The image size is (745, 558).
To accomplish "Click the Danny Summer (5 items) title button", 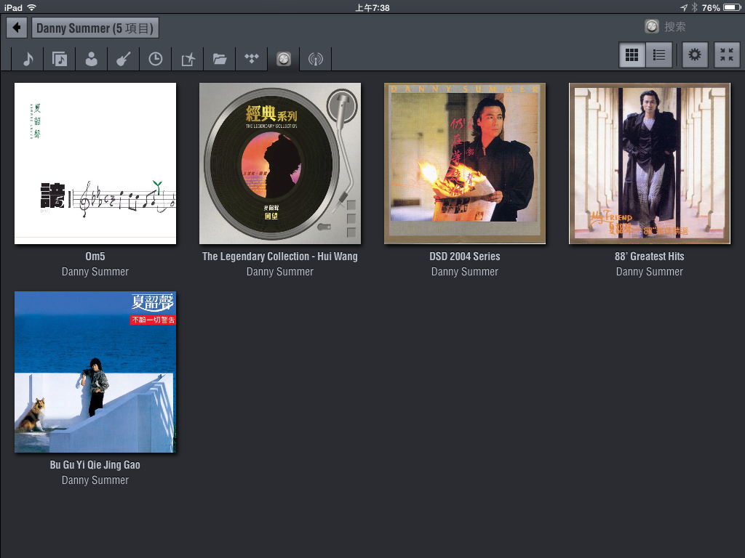I will pyautogui.click(x=95, y=28).
